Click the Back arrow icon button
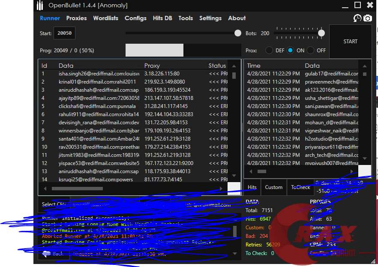Screen dimensions: 378x267 coord(47,254)
